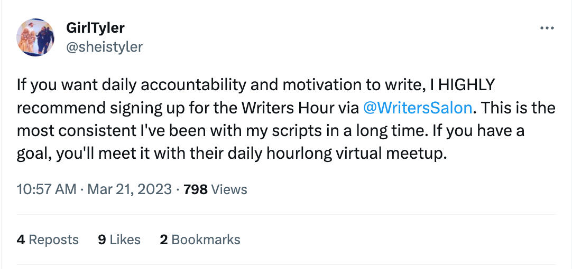Open the Mar 21, 2023 date link
Image resolution: width=572 pixels, height=269 pixels.
[x=130, y=189]
